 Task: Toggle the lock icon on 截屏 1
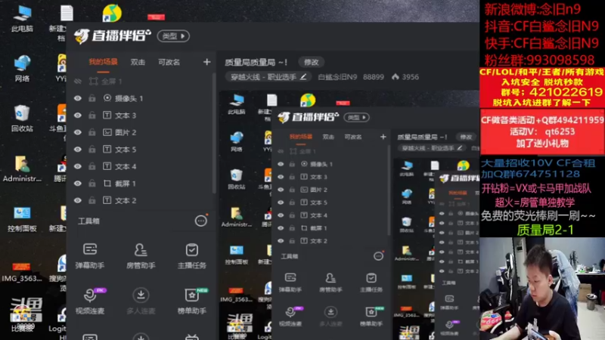92,184
